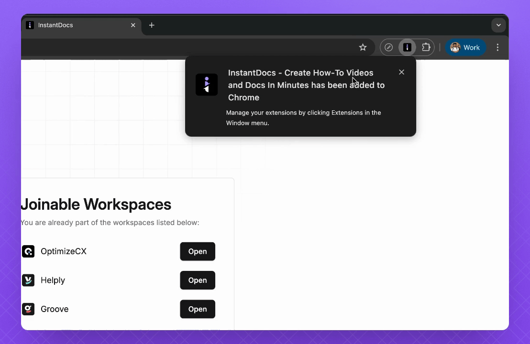This screenshot has width=530, height=344.
Task: Click the OptimizeCX workspace name
Action: (x=64, y=251)
